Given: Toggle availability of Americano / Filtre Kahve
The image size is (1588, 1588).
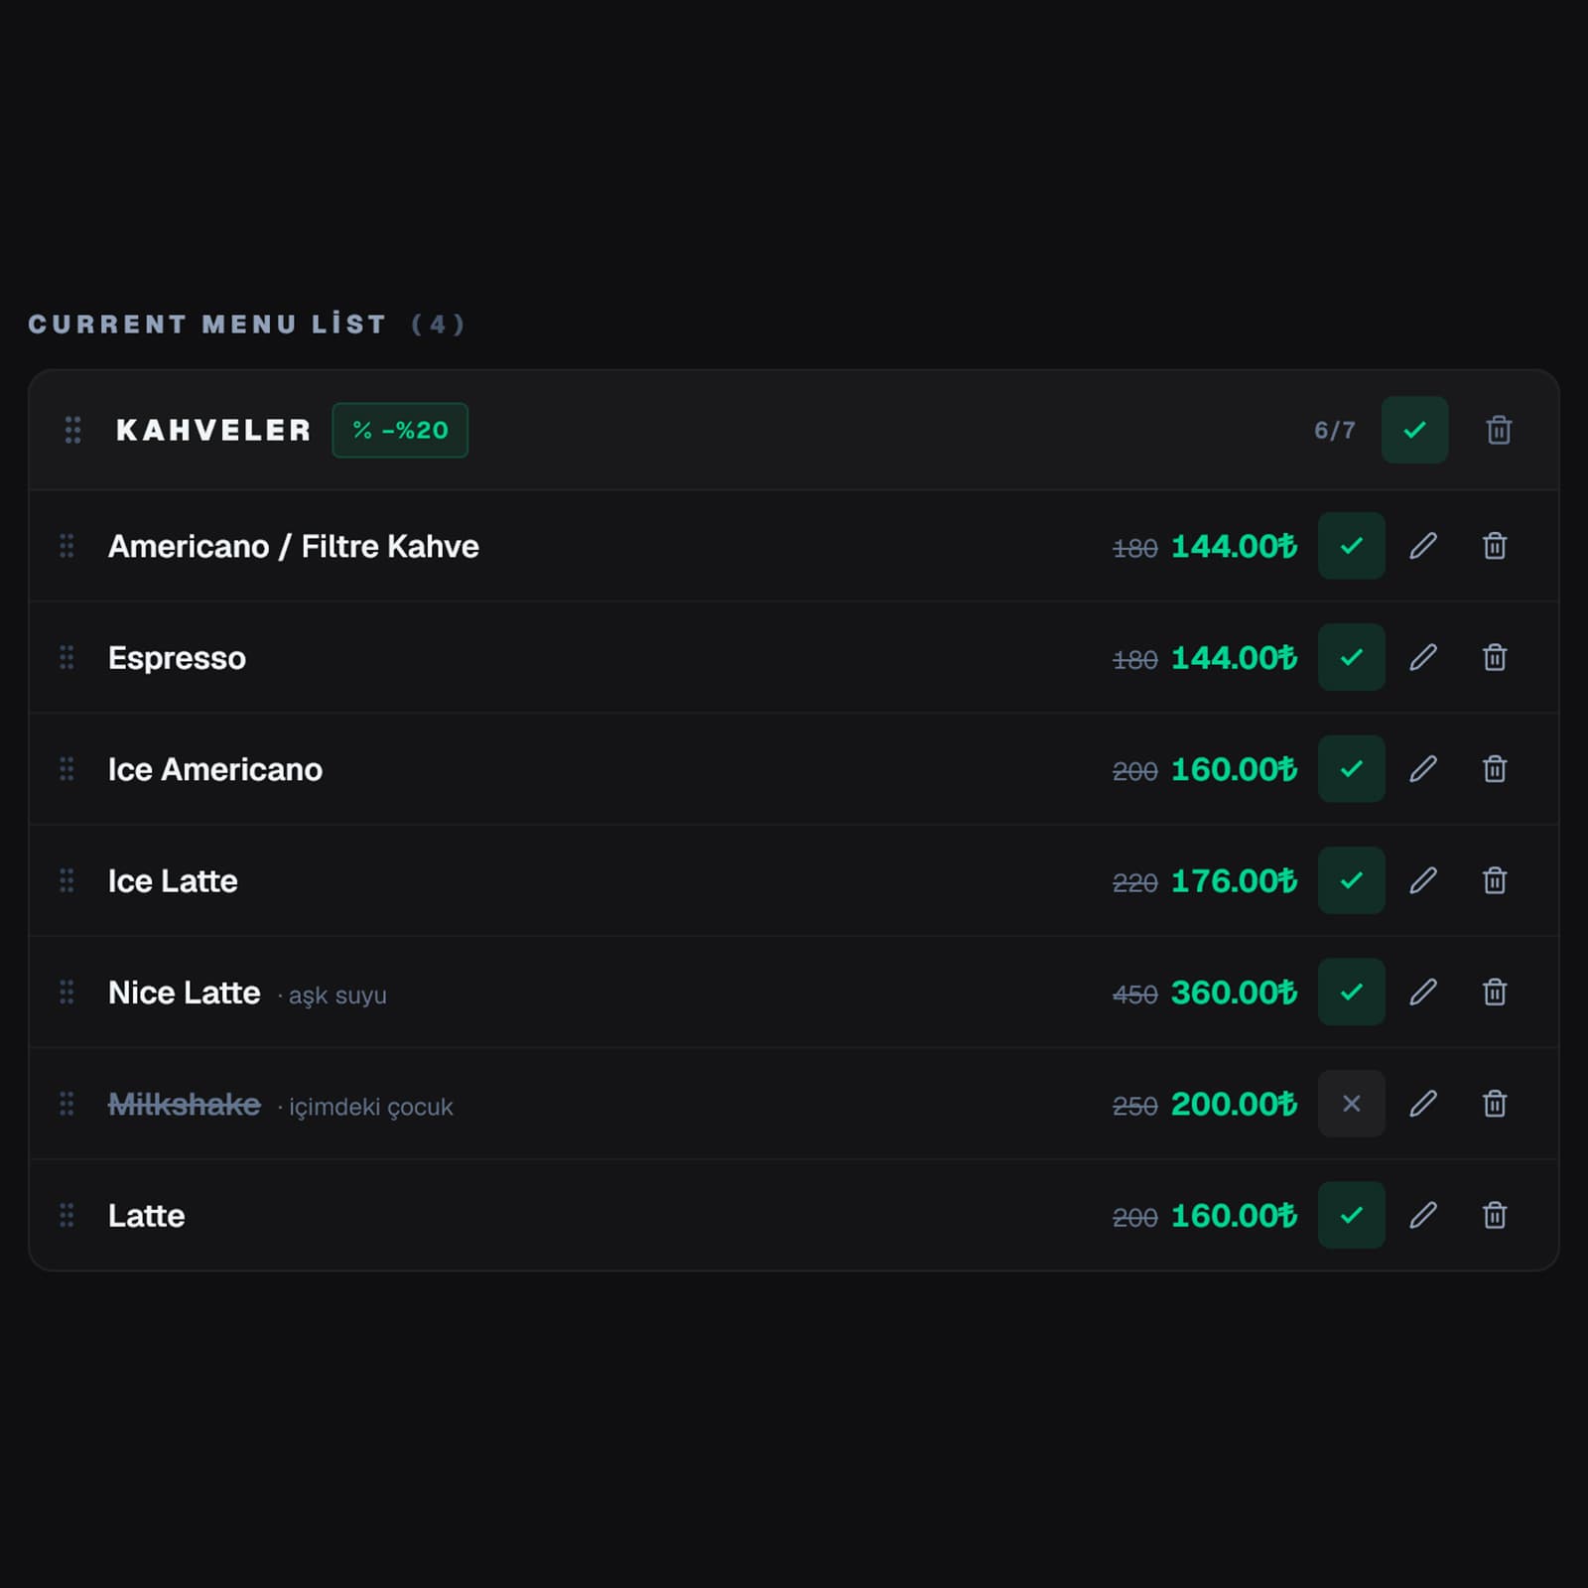Looking at the screenshot, I should coord(1351,546).
